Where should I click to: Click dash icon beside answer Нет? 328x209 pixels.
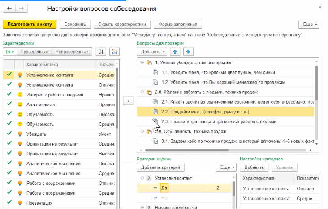tap(155, 198)
